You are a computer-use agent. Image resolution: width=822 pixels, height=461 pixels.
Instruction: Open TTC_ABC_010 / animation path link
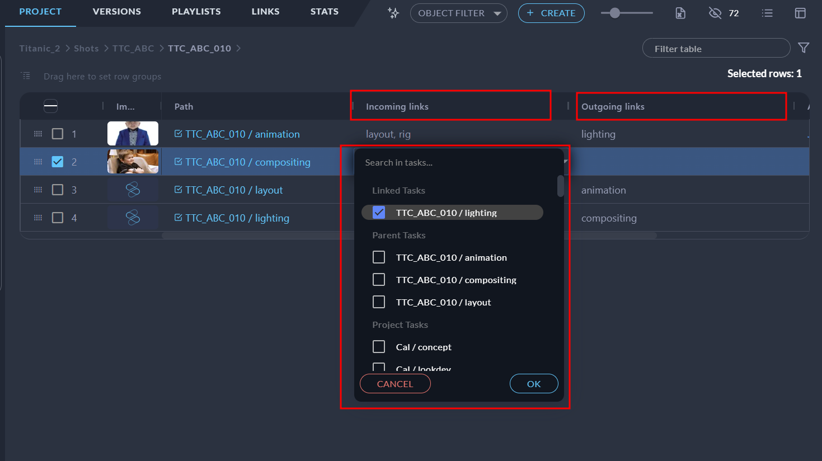(x=242, y=134)
